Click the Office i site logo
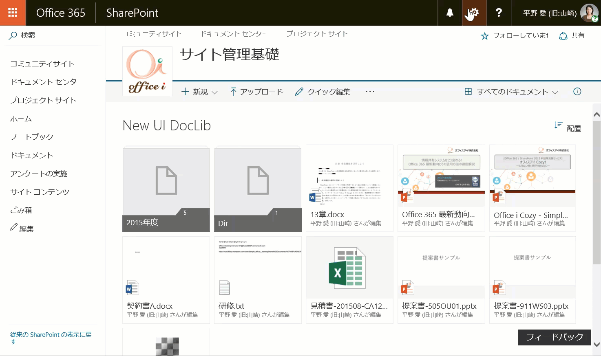Image resolution: width=601 pixels, height=356 pixels. [x=147, y=71]
